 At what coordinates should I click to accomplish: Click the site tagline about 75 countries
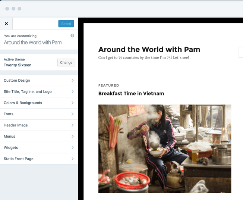[143, 57]
